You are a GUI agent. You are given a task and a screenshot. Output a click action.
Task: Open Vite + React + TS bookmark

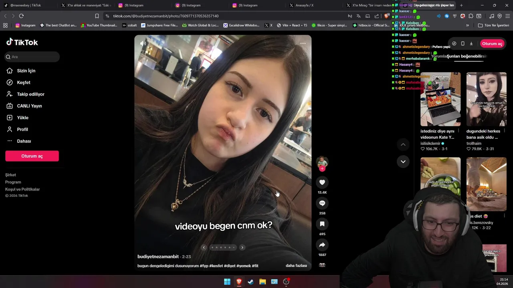click(292, 25)
